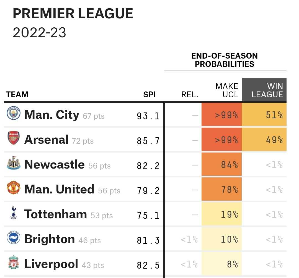The height and width of the screenshot is (278, 299).
Task: Click Arsenal 49% win league cell
Action: [x=264, y=139]
